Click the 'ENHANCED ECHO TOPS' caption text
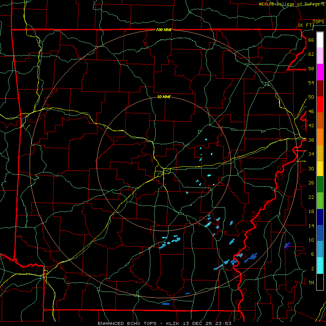This screenshot has height=326, width=326. [x=127, y=323]
